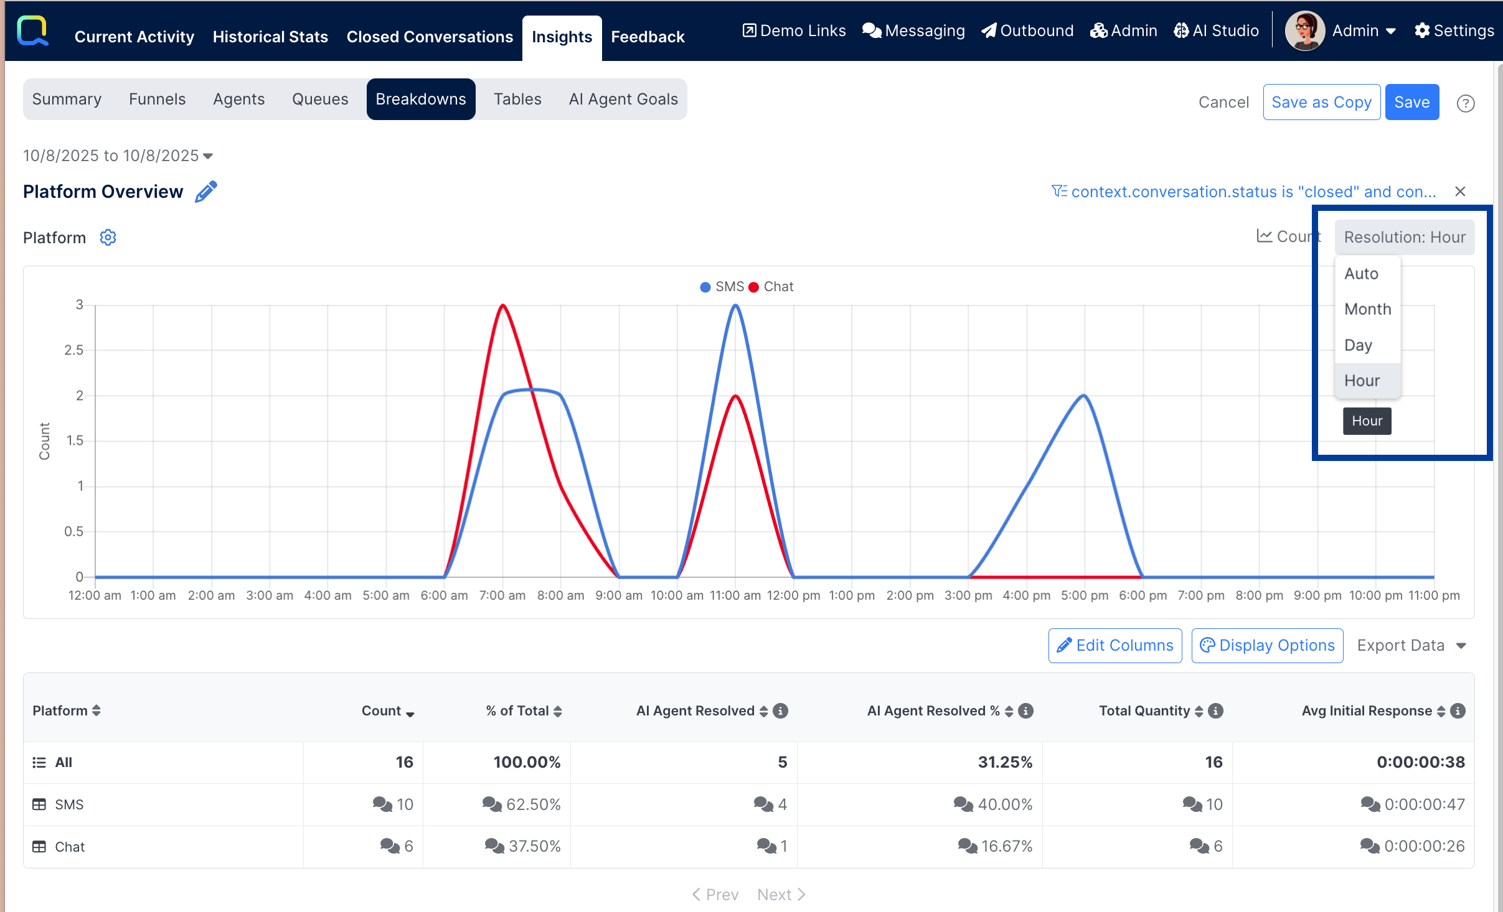
Task: Expand the Export Data dropdown
Action: (1411, 646)
